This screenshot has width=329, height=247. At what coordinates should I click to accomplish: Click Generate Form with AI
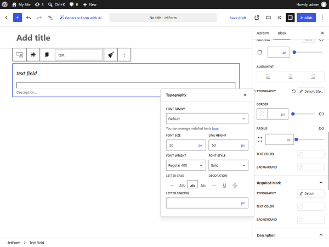[x=81, y=18]
